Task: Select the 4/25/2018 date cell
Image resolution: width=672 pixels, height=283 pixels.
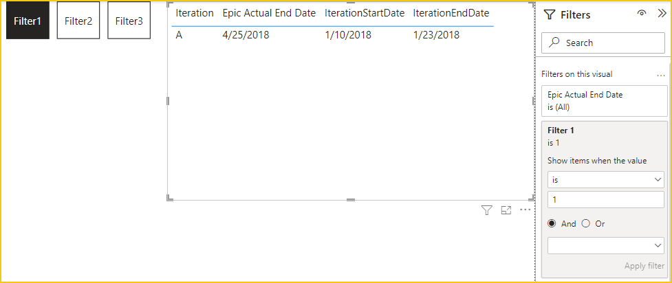Action: tap(246, 35)
